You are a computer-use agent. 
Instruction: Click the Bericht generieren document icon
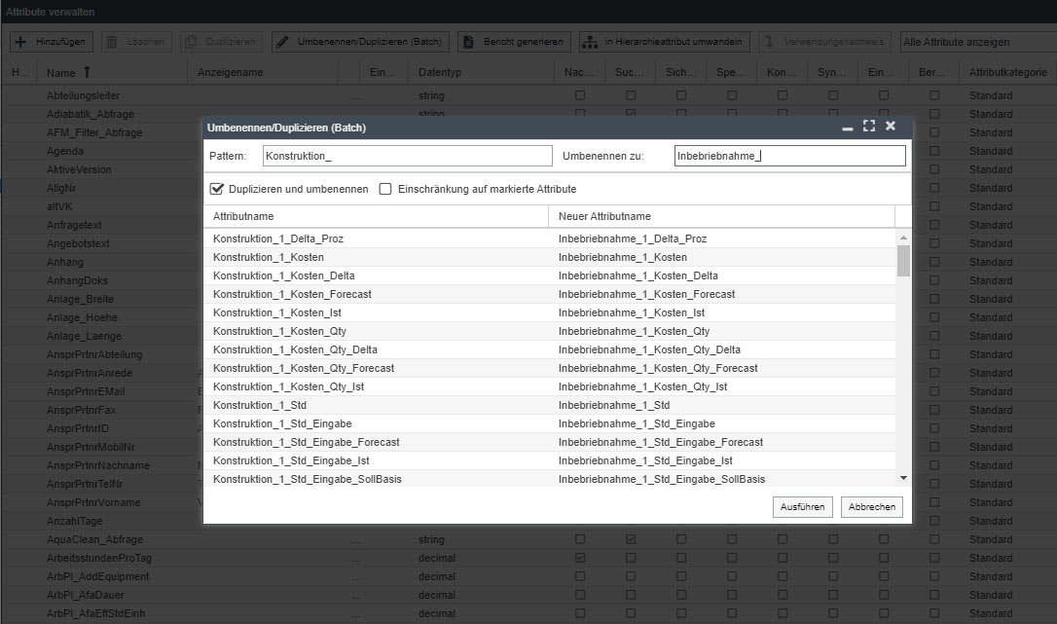coord(468,42)
